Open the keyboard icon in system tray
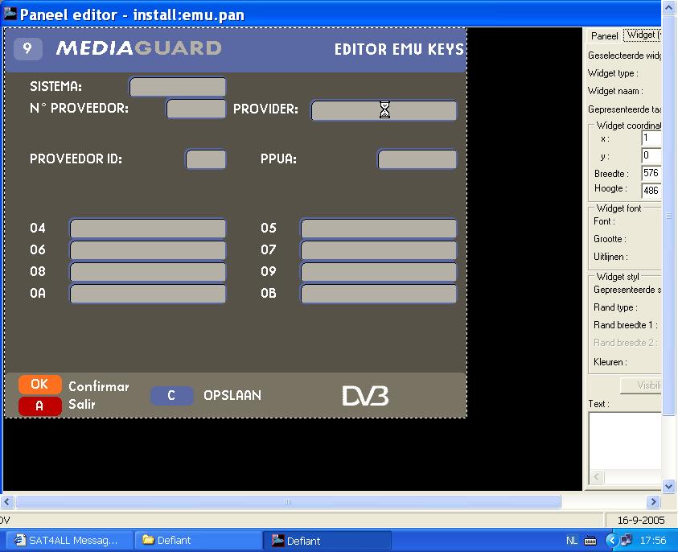 click(590, 541)
